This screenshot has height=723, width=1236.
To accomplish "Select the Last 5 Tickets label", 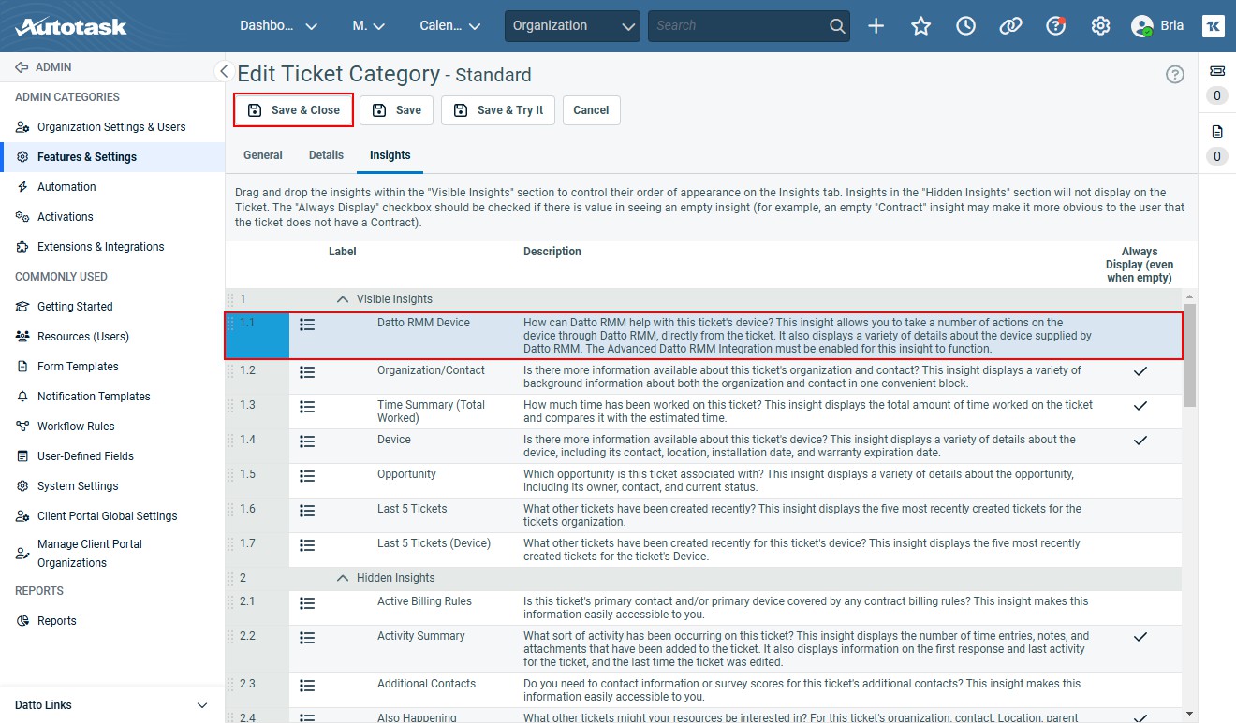I will (412, 509).
